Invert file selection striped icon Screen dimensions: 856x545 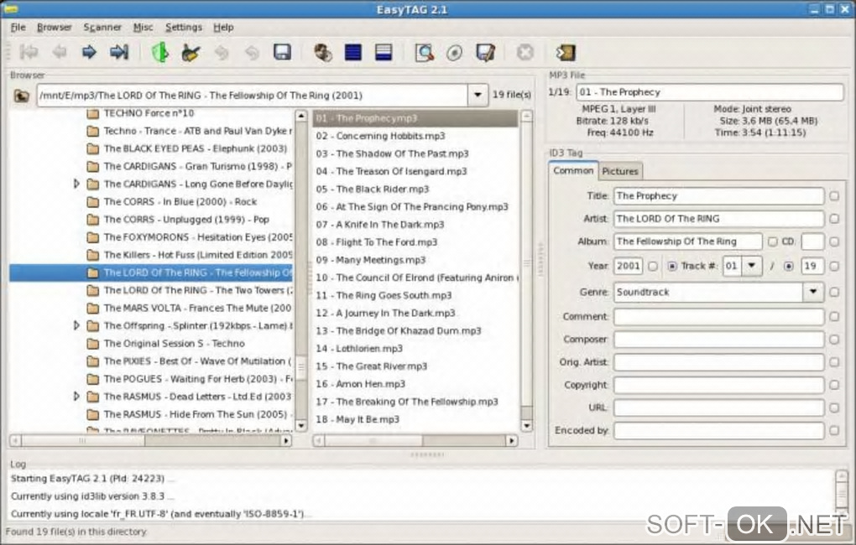384,52
